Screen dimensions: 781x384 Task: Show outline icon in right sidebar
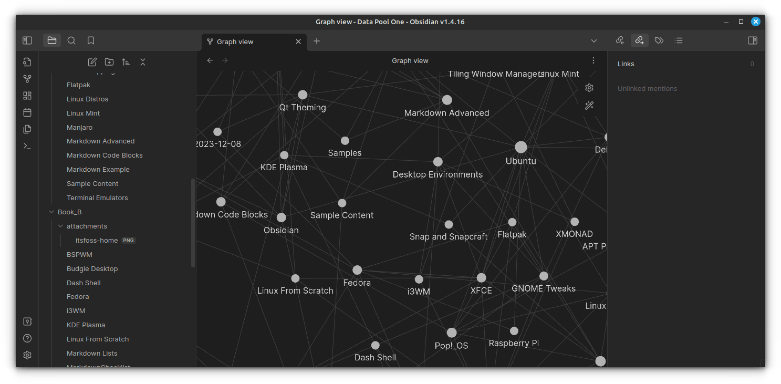(x=679, y=40)
